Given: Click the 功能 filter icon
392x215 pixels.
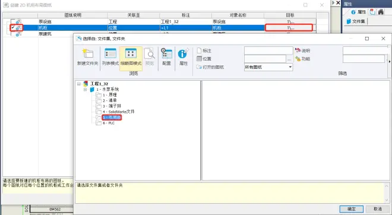Looking at the screenshot, I should 298,59.
